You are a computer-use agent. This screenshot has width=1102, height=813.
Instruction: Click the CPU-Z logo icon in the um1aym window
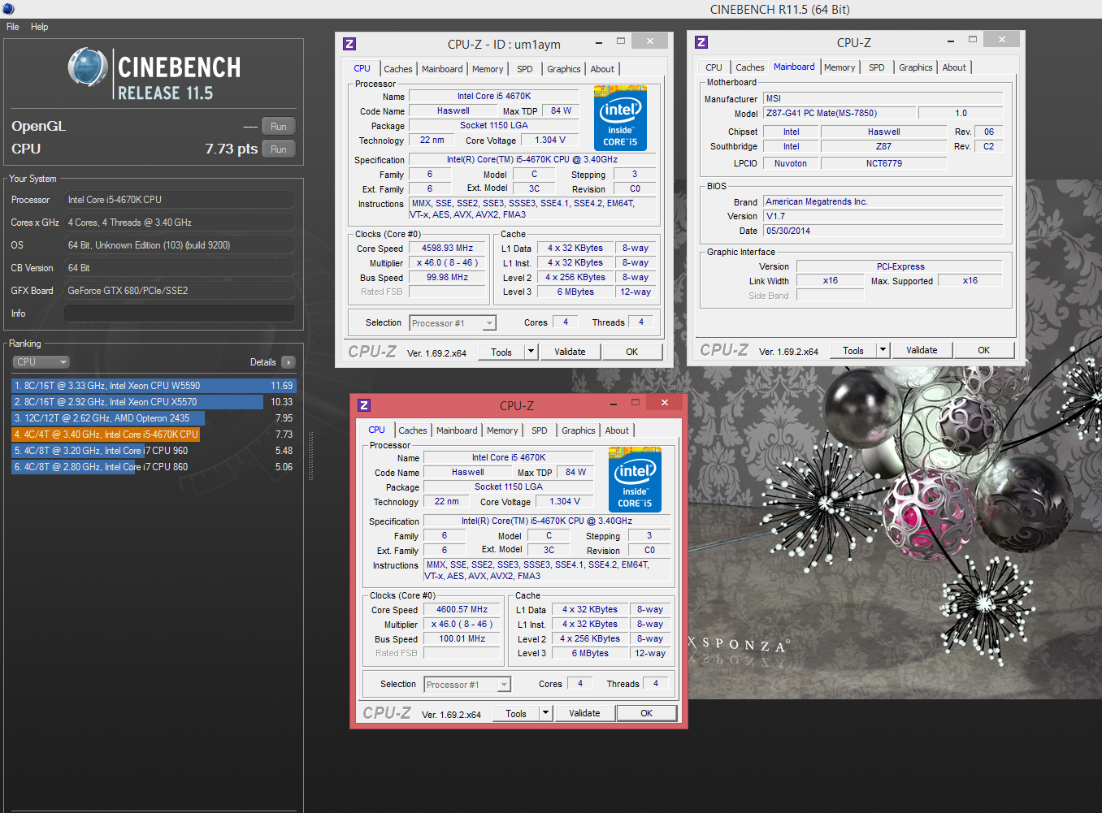click(349, 44)
